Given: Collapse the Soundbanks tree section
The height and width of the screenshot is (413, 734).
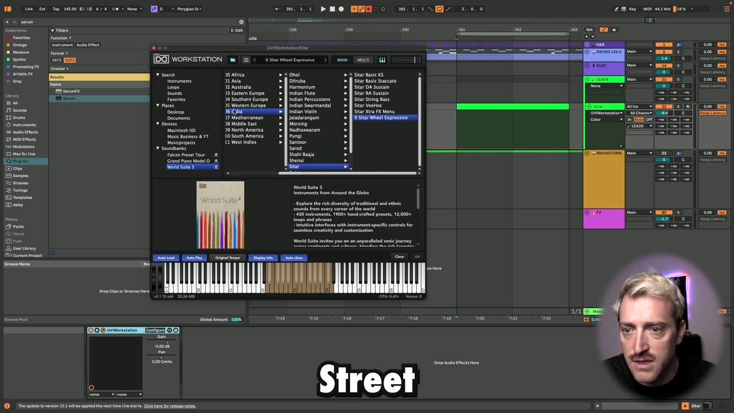Looking at the screenshot, I should (x=158, y=149).
